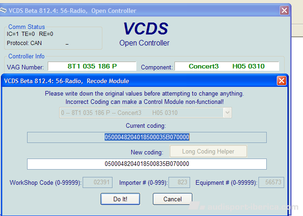Click the Component value Concert3 H05 0310
Viewport: 303px width, 216px height.
tap(227, 66)
